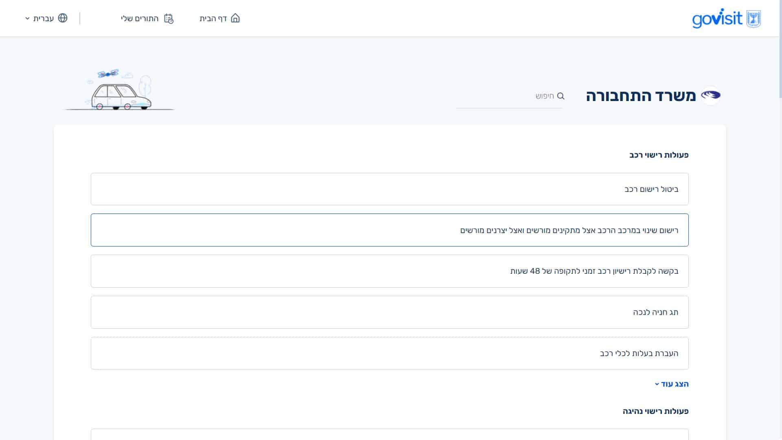
Task: Click the globe language icon
Action: tap(63, 18)
